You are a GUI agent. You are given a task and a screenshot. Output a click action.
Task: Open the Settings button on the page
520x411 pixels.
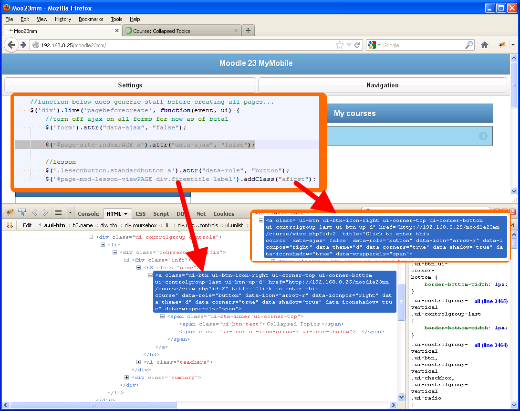pos(130,85)
